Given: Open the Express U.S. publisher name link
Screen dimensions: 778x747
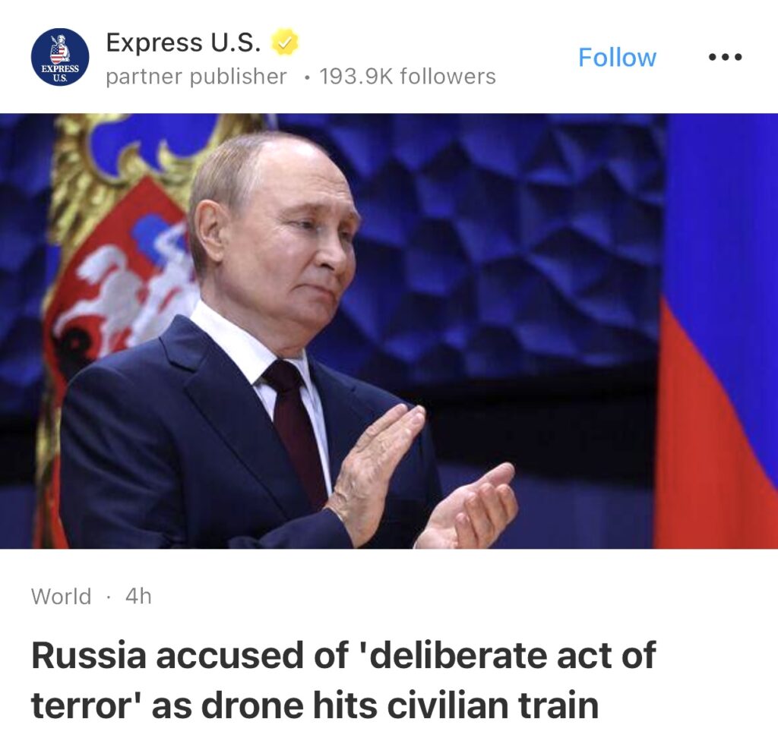Looking at the screenshot, I should tap(183, 43).
